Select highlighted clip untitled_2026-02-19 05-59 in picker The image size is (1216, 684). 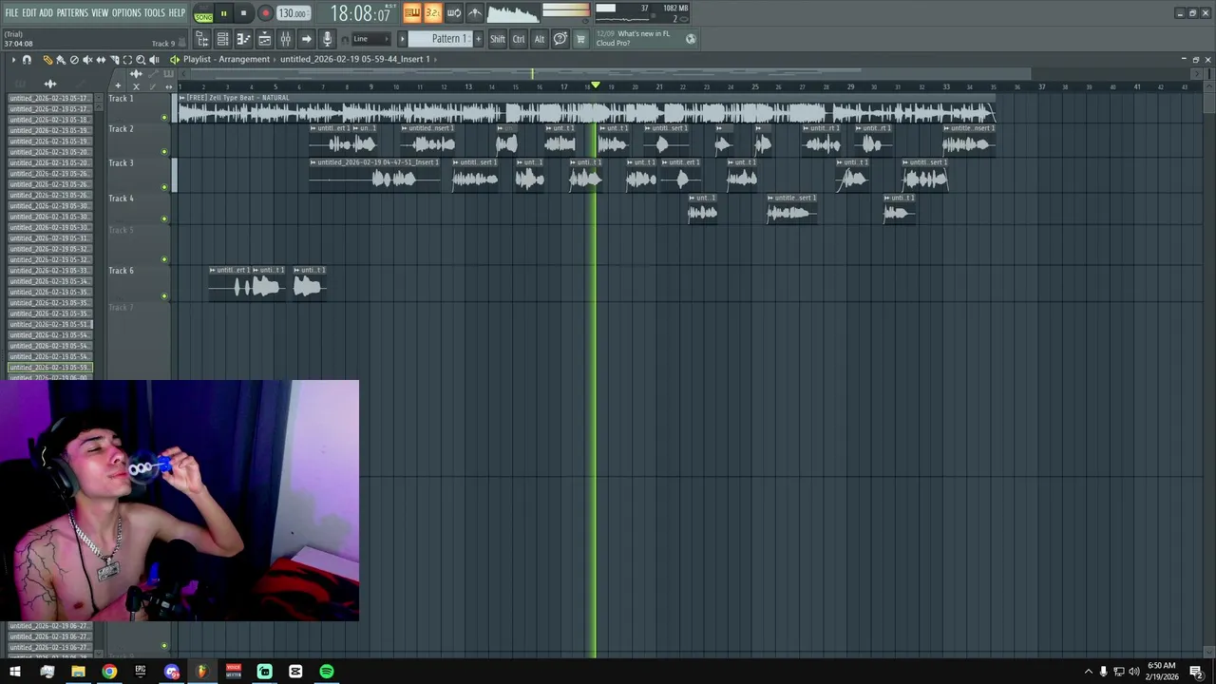(x=50, y=368)
